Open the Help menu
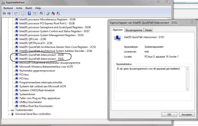198x126 pixels. point(38,8)
